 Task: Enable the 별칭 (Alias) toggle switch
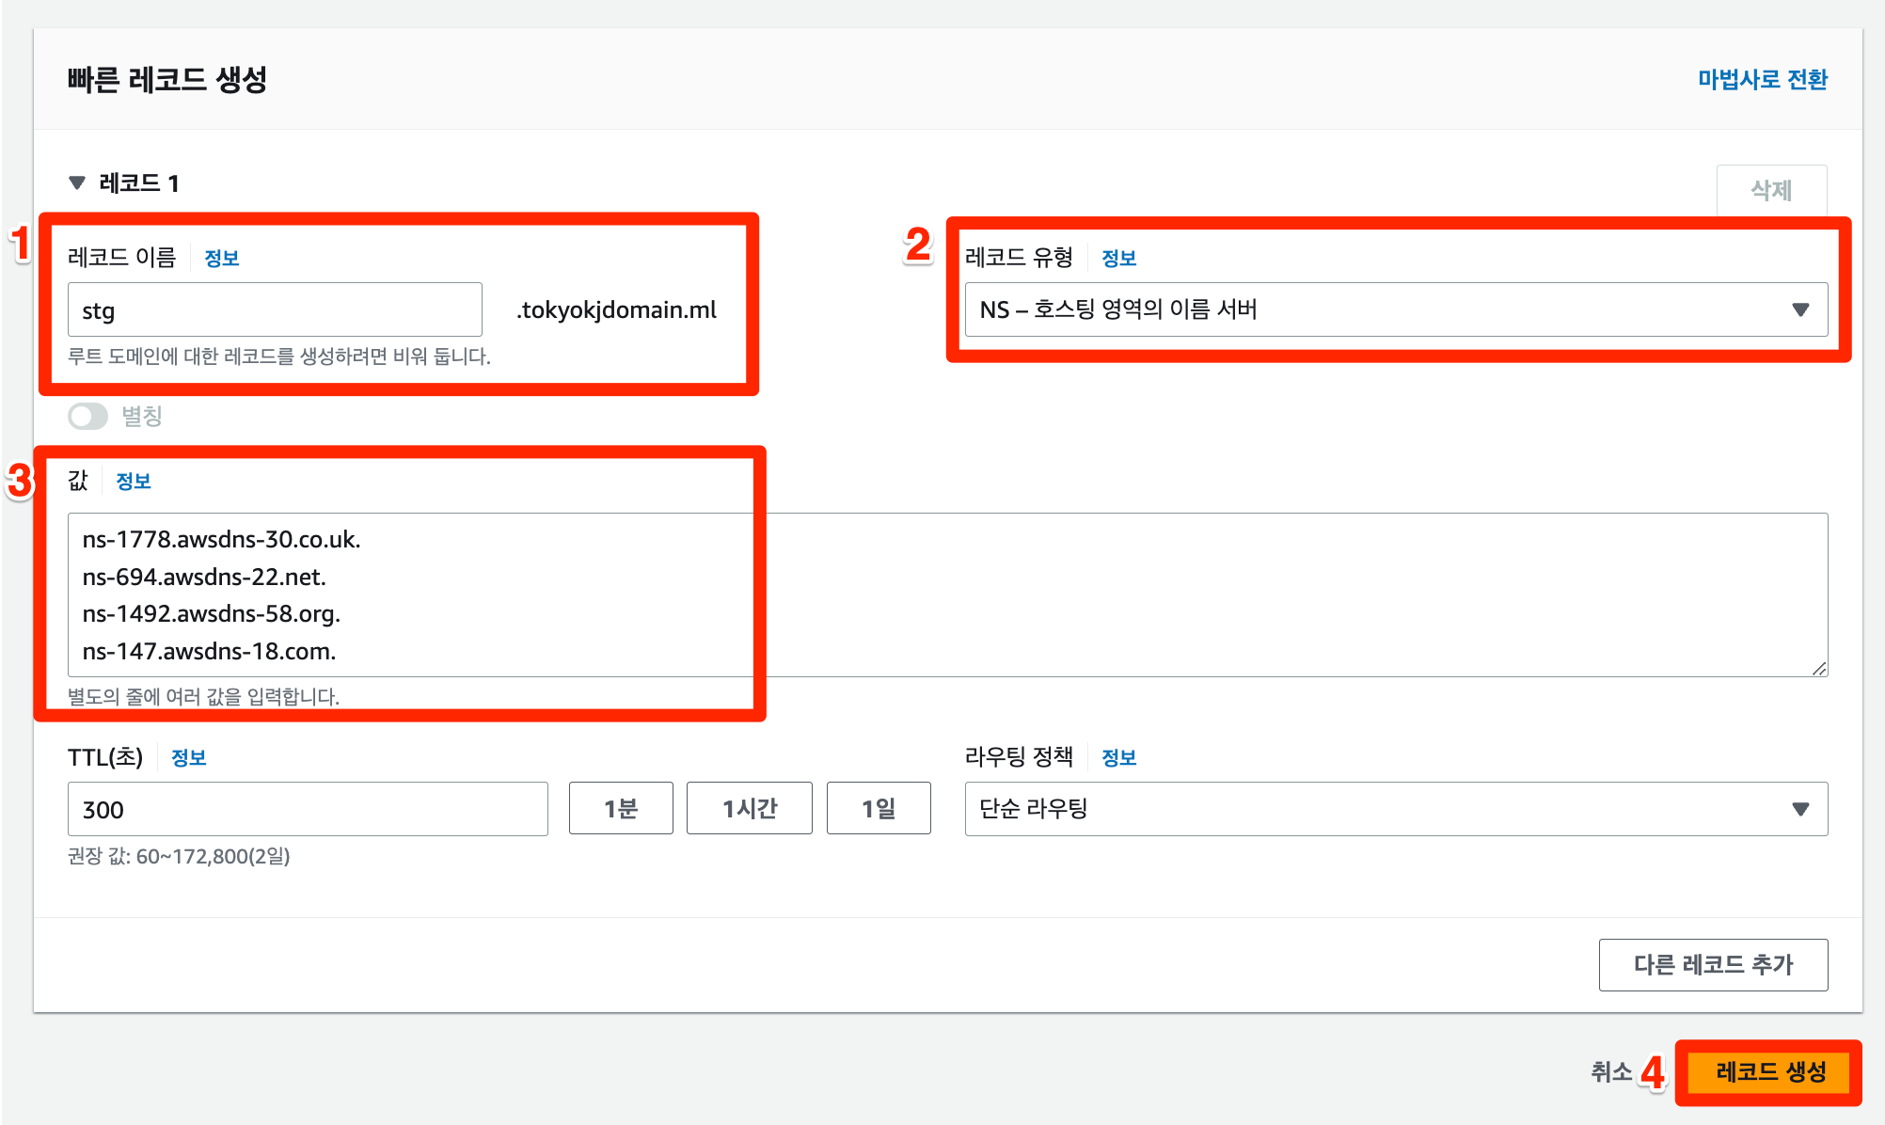(x=87, y=416)
